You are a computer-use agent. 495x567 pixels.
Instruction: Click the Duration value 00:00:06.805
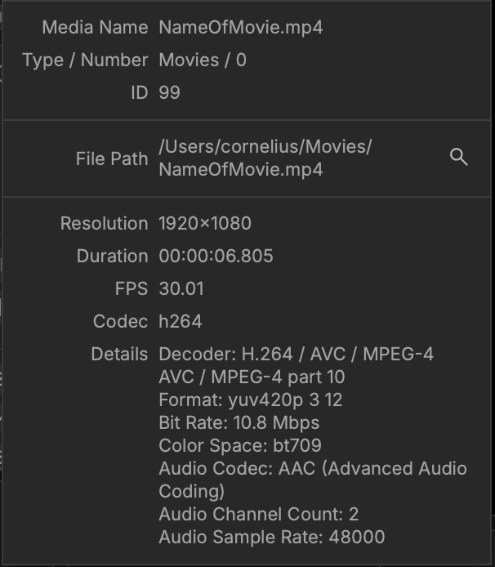[216, 256]
